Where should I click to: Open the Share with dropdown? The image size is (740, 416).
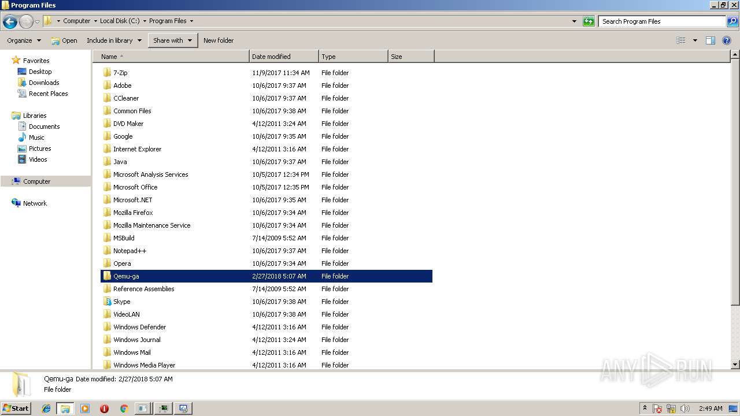pyautogui.click(x=172, y=40)
